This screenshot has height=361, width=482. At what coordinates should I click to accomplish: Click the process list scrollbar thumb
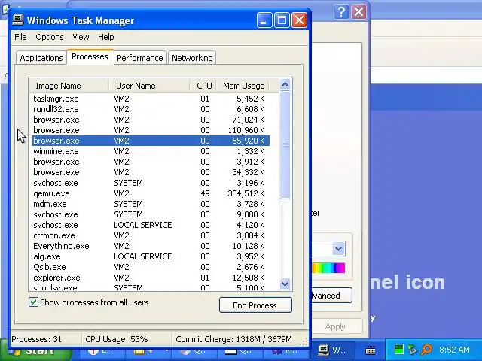(285, 144)
